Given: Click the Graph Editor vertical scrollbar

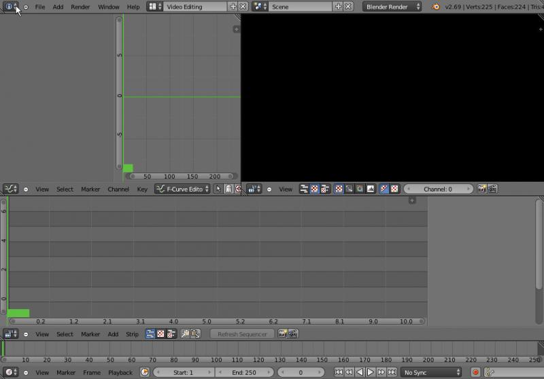Looking at the screenshot, I should coord(119,94).
